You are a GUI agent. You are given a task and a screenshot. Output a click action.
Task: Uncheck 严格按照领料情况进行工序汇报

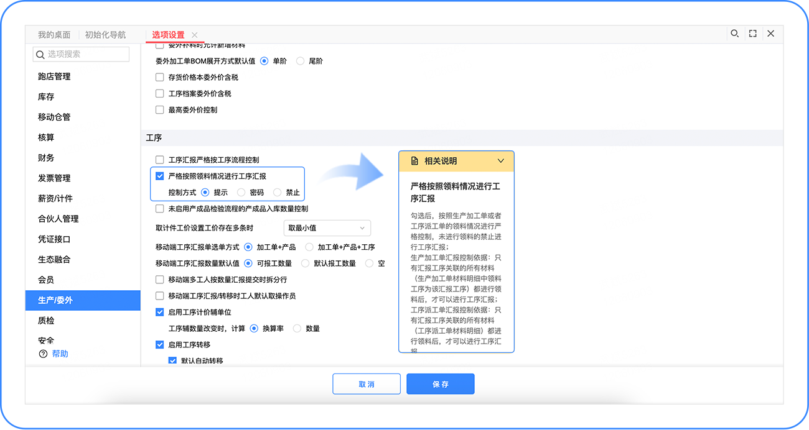[160, 176]
